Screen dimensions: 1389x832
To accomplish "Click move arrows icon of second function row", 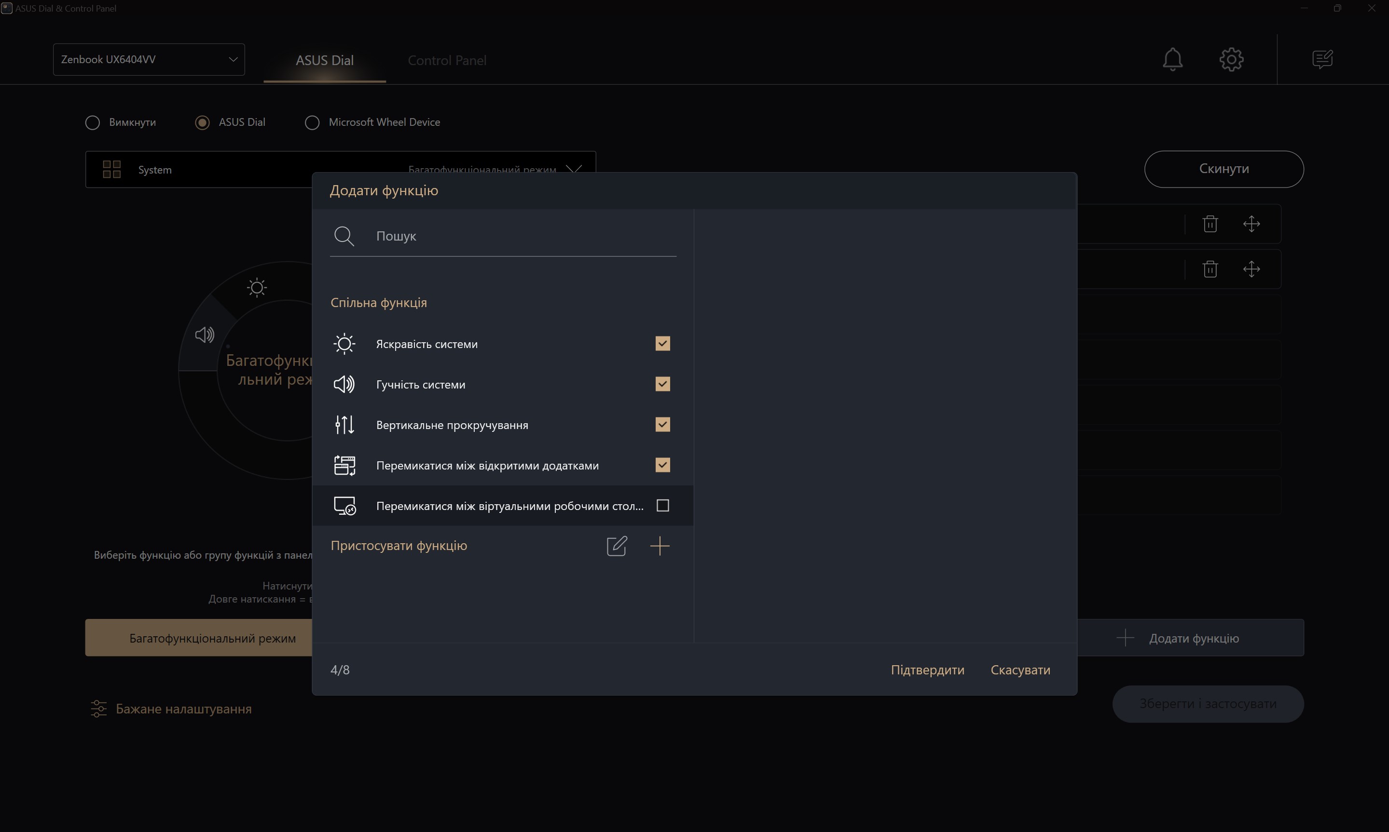I will click(1251, 269).
